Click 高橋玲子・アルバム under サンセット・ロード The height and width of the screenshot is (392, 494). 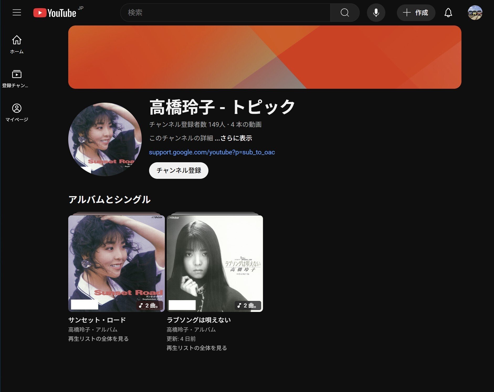93,330
